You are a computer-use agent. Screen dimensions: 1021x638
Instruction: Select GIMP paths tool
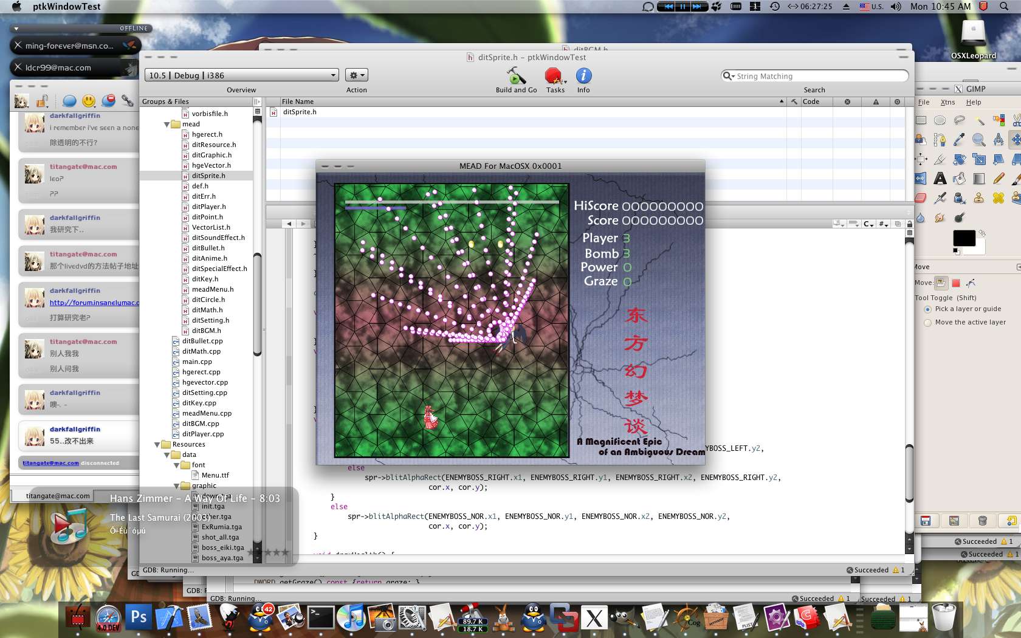click(940, 140)
